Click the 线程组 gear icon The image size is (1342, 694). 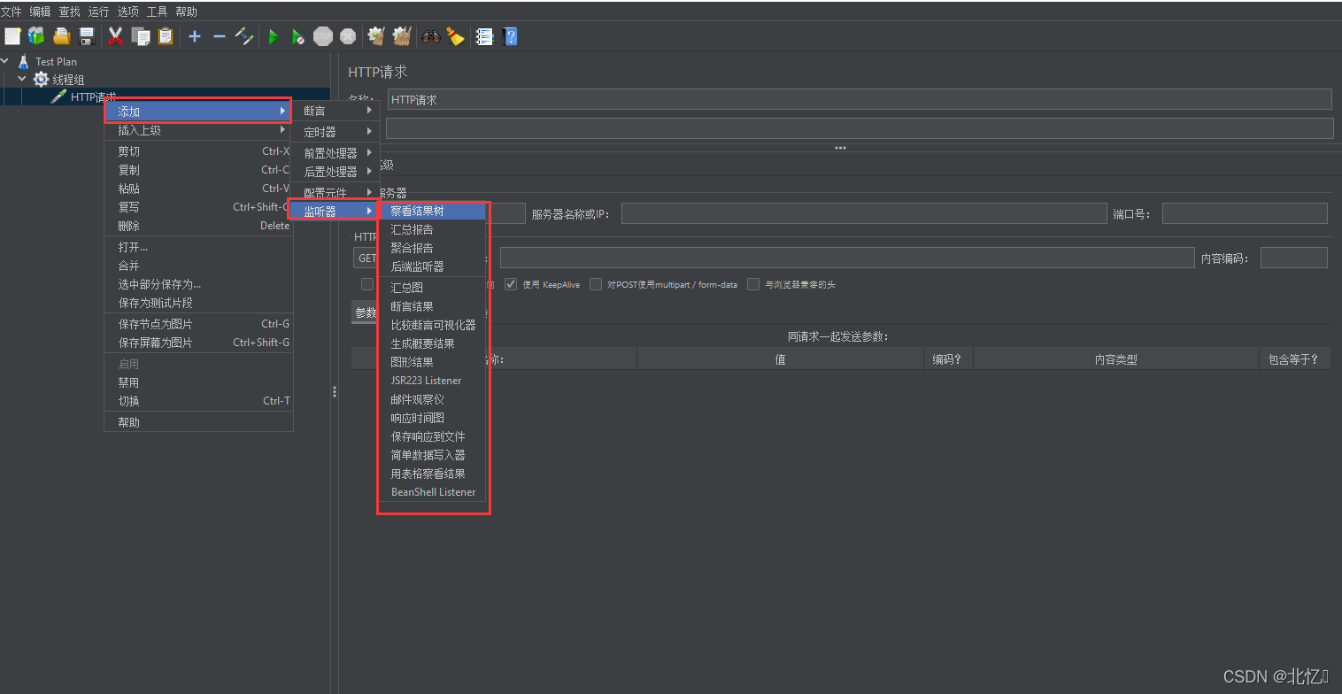(x=41, y=80)
